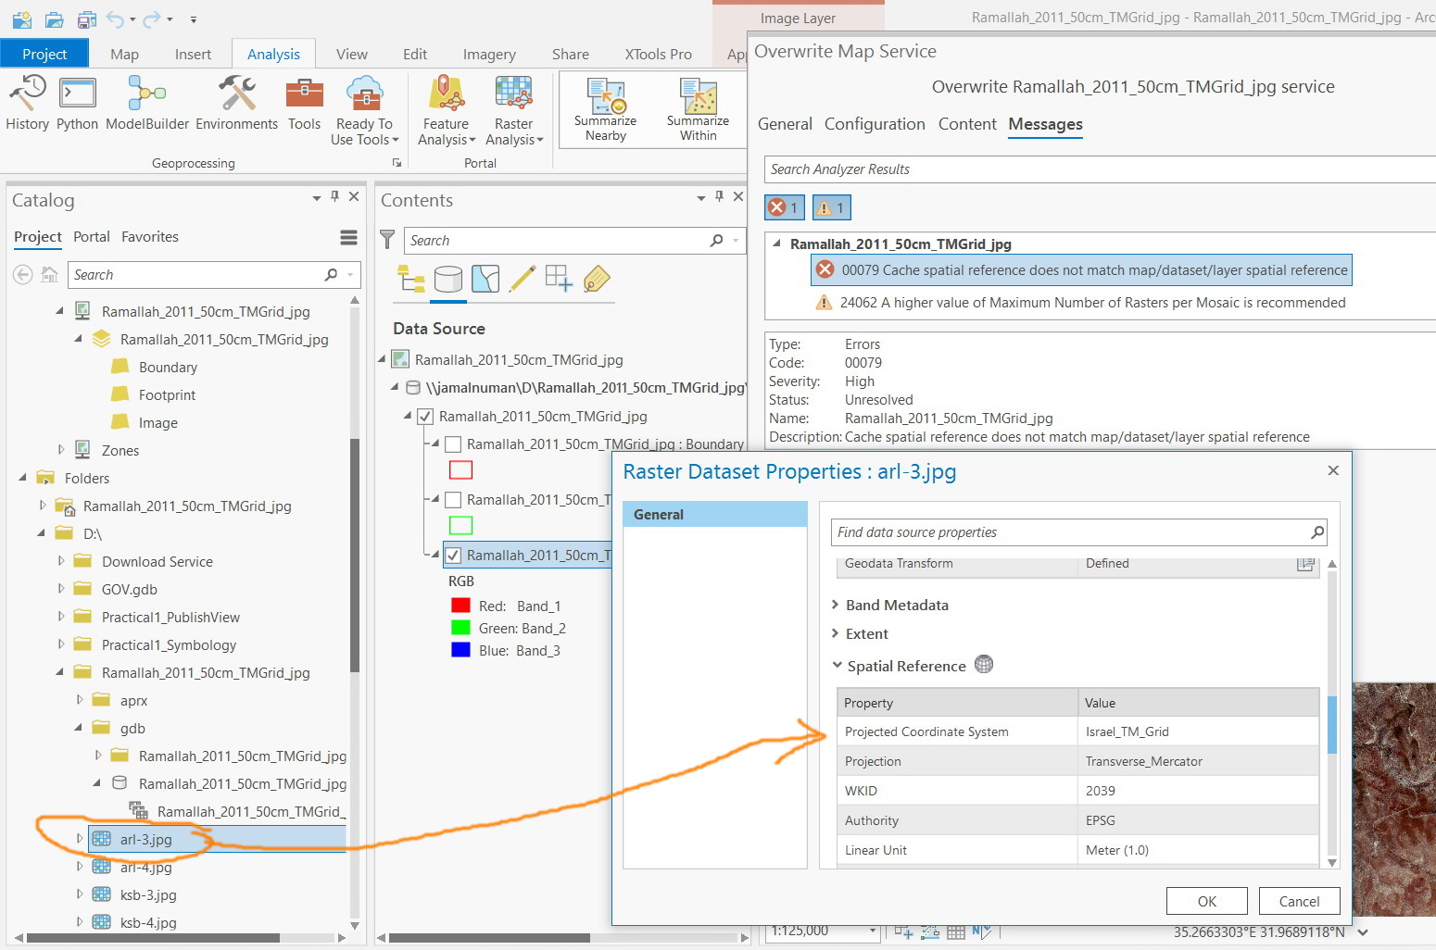Click Geodata Transform details icon
Screen dimensions: 1436x950
1305,564
